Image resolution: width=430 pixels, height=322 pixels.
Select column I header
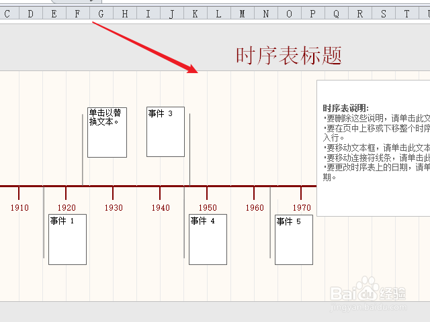148,13
